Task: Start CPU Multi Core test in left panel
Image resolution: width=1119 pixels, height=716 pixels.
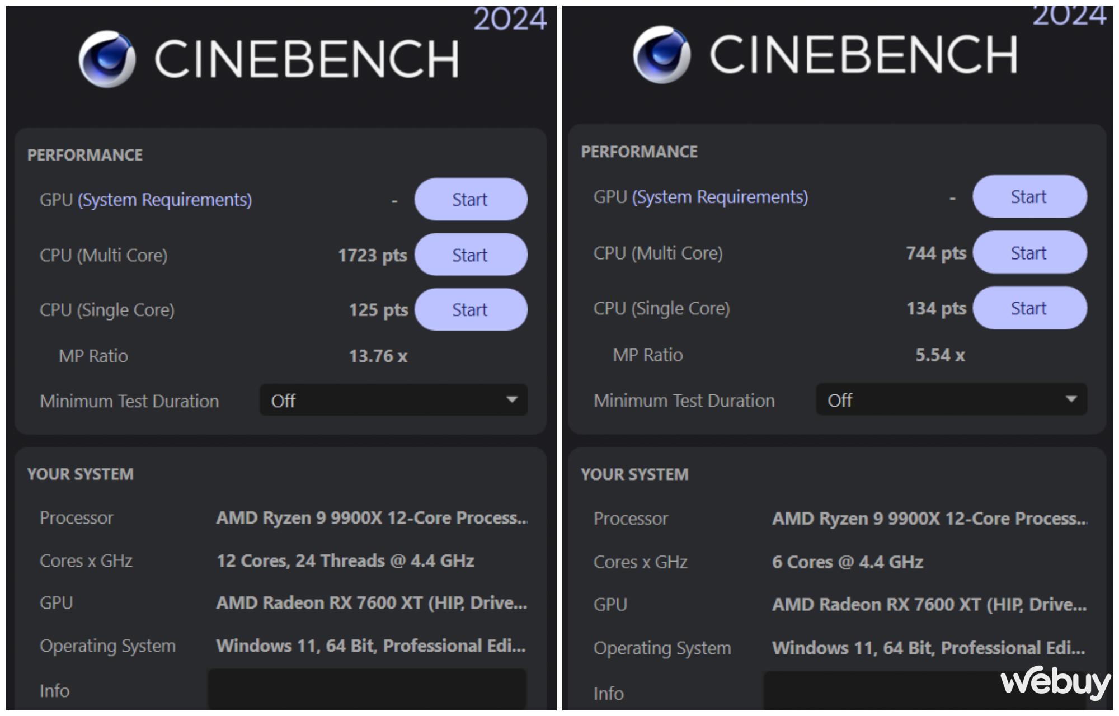Action: coord(471,255)
